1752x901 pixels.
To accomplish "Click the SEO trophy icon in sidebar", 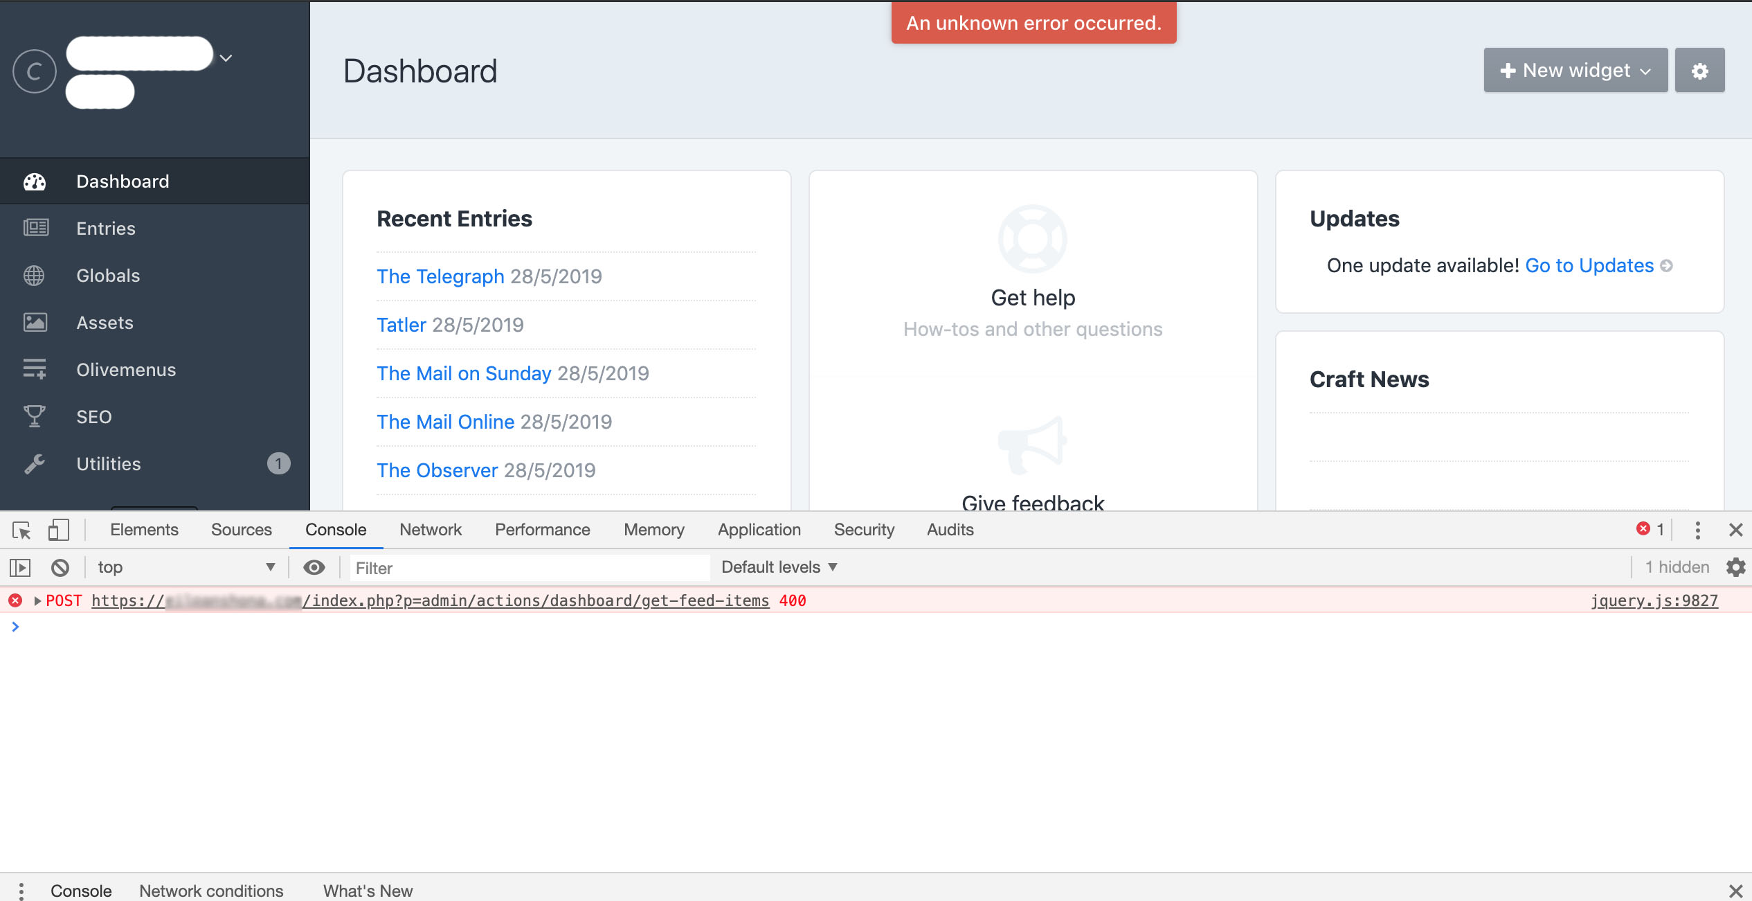I will pos(35,416).
